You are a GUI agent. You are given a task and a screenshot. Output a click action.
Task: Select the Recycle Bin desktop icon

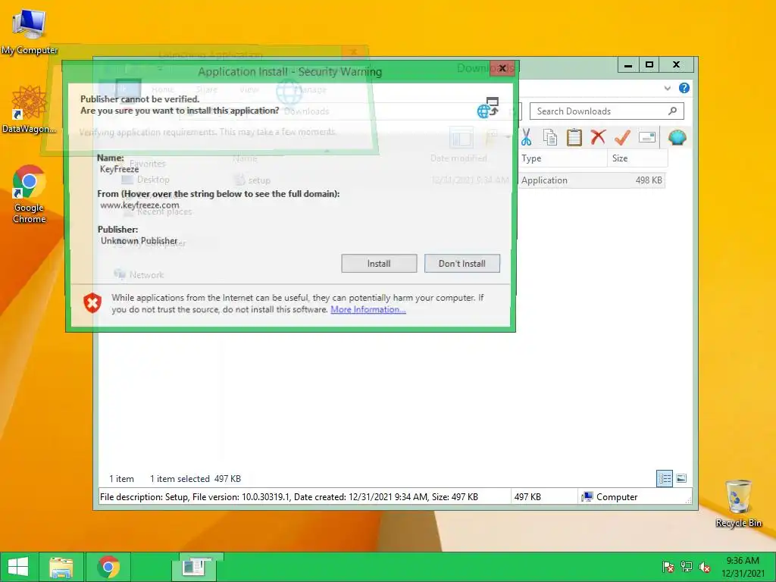point(738,503)
